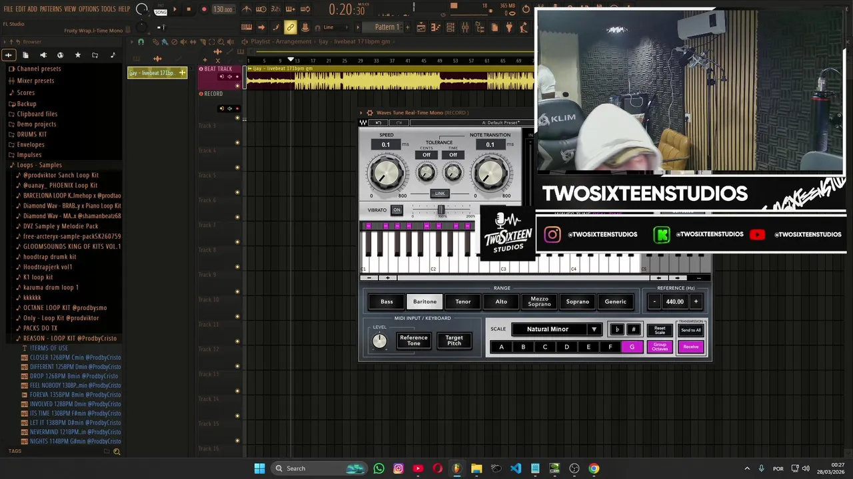Select the Browser files tab icon
Viewport: 853px width, 479px height.
(x=25, y=55)
